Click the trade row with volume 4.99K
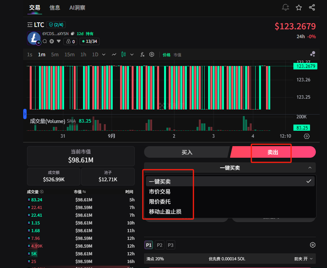Image resolution: width=327 pixels, height=268 pixels. pyautogui.click(x=81, y=246)
